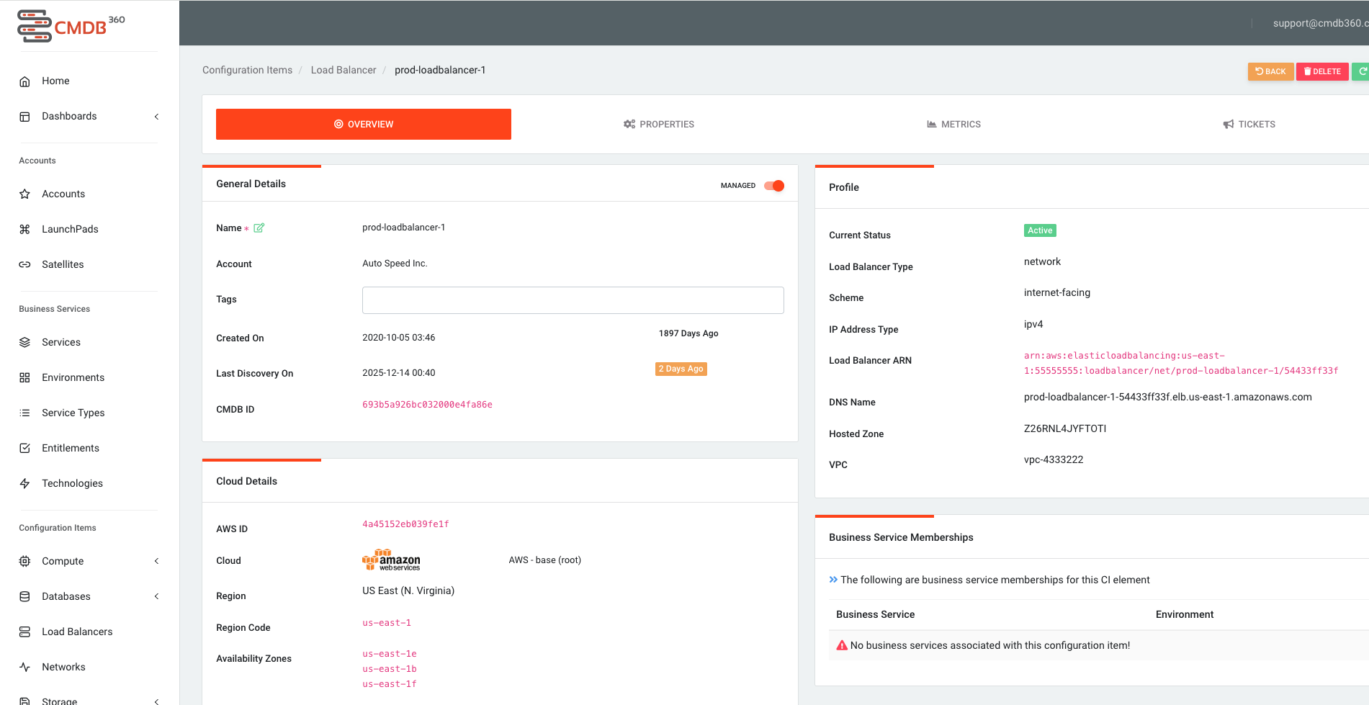Open Configuration Items breadcrumb link
The image size is (1369, 705).
point(247,70)
